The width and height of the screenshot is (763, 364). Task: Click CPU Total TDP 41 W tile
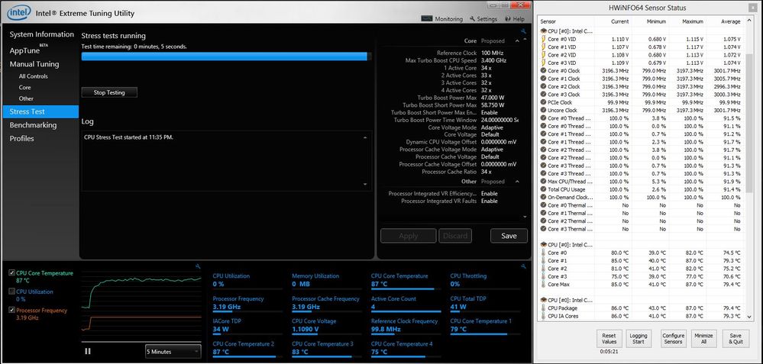coord(485,304)
